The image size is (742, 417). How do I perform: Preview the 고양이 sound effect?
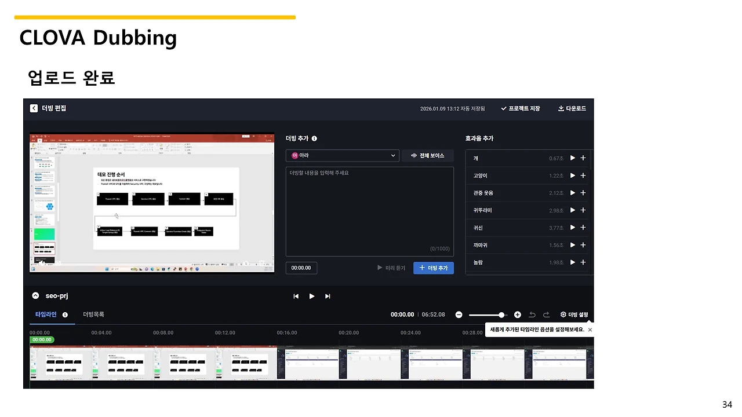pos(573,175)
